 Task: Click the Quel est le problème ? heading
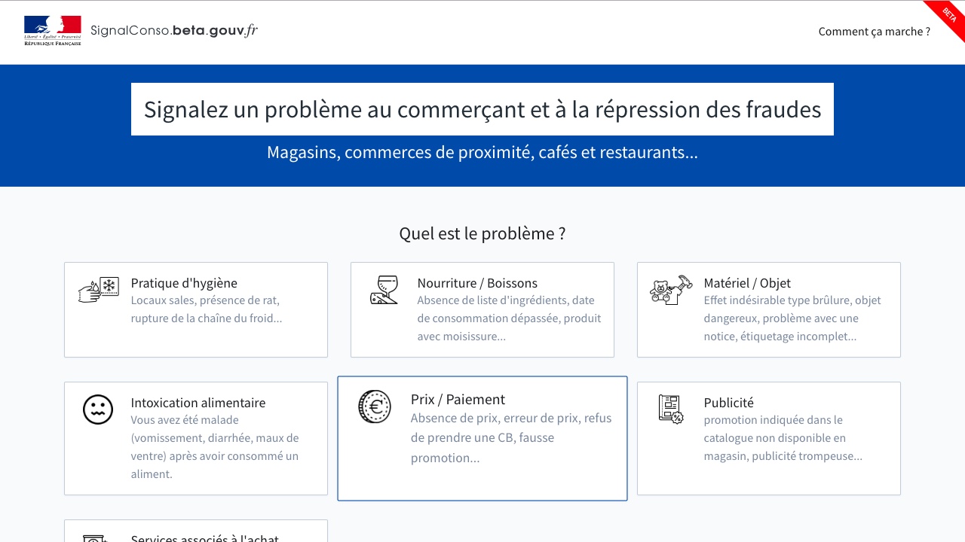pos(482,233)
